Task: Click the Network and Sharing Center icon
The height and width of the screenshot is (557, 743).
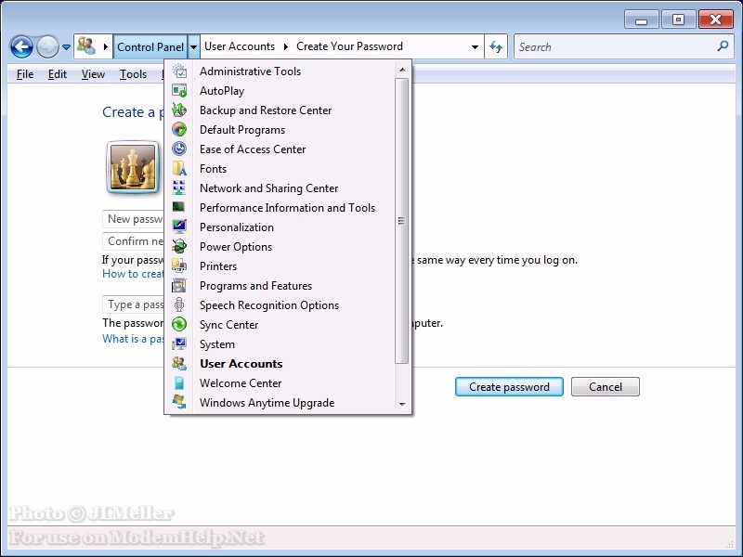Action: coord(179,188)
